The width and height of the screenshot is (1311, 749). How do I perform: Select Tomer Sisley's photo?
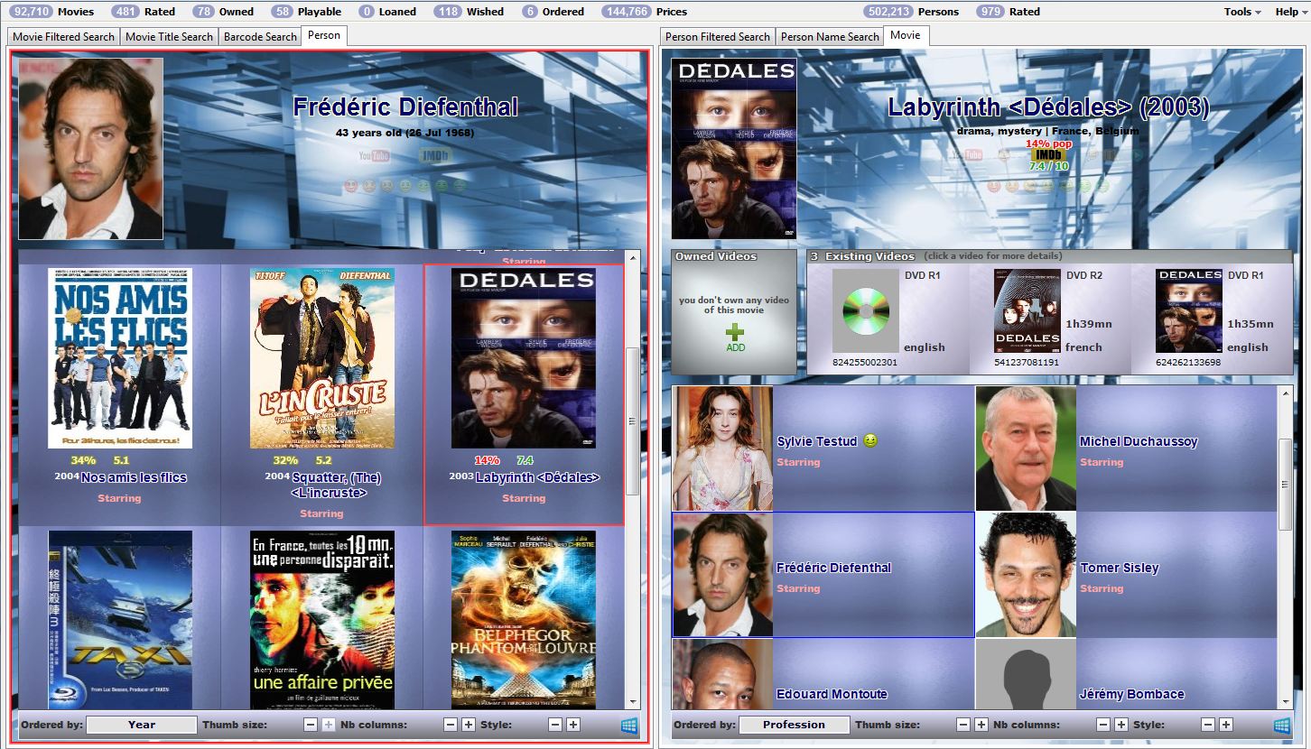1026,575
